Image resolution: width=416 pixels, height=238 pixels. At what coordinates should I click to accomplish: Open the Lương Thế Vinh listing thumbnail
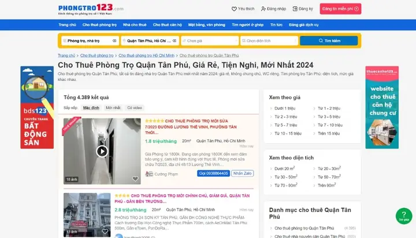pyautogui.click(x=102, y=151)
